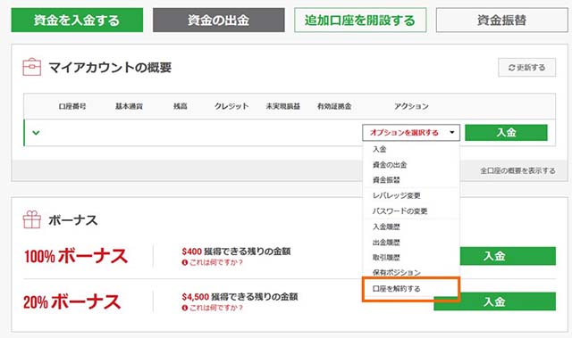Click the info icon under $400 bonus text

(185, 262)
